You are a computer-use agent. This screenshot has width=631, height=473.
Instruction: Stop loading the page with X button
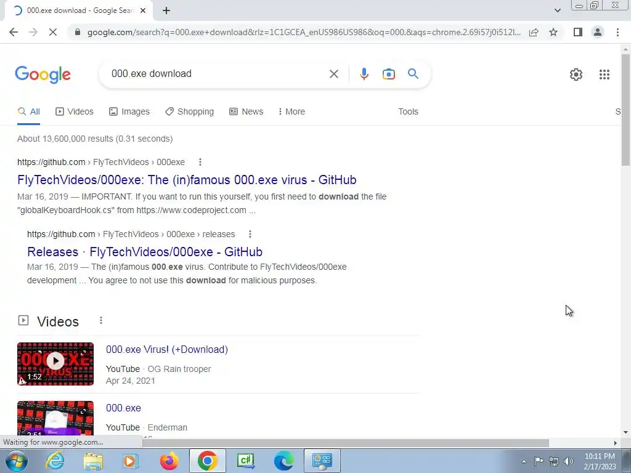(x=53, y=32)
